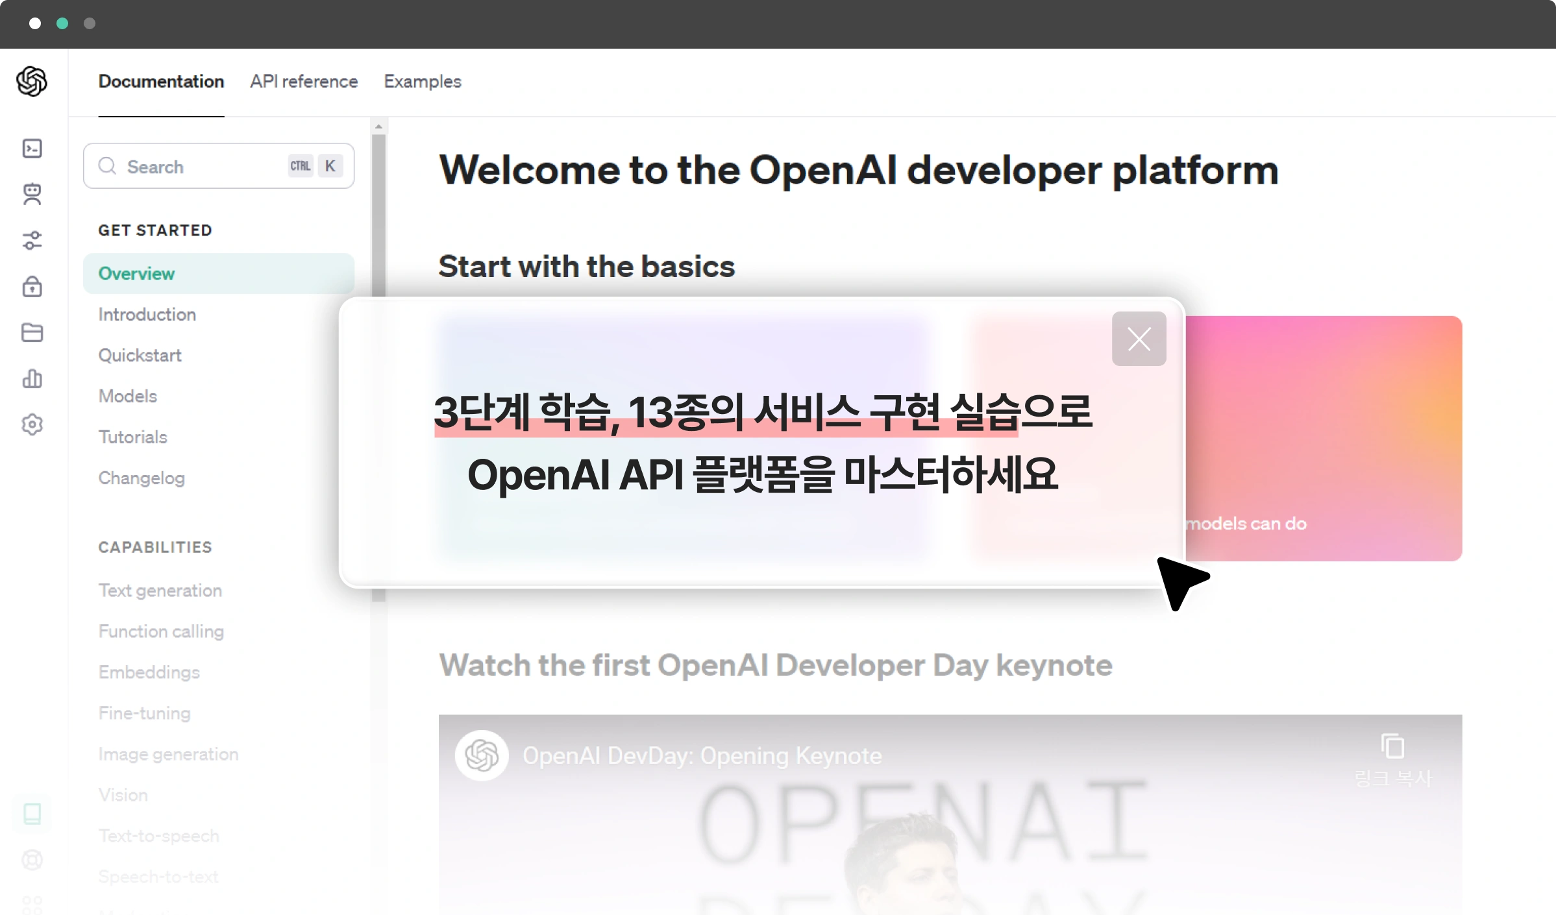The image size is (1556, 915).
Task: Focus the Search input field
Action: pyautogui.click(x=219, y=166)
